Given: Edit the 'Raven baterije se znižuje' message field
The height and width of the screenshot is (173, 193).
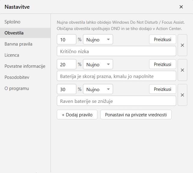Looking at the screenshot, I should coord(116,101).
